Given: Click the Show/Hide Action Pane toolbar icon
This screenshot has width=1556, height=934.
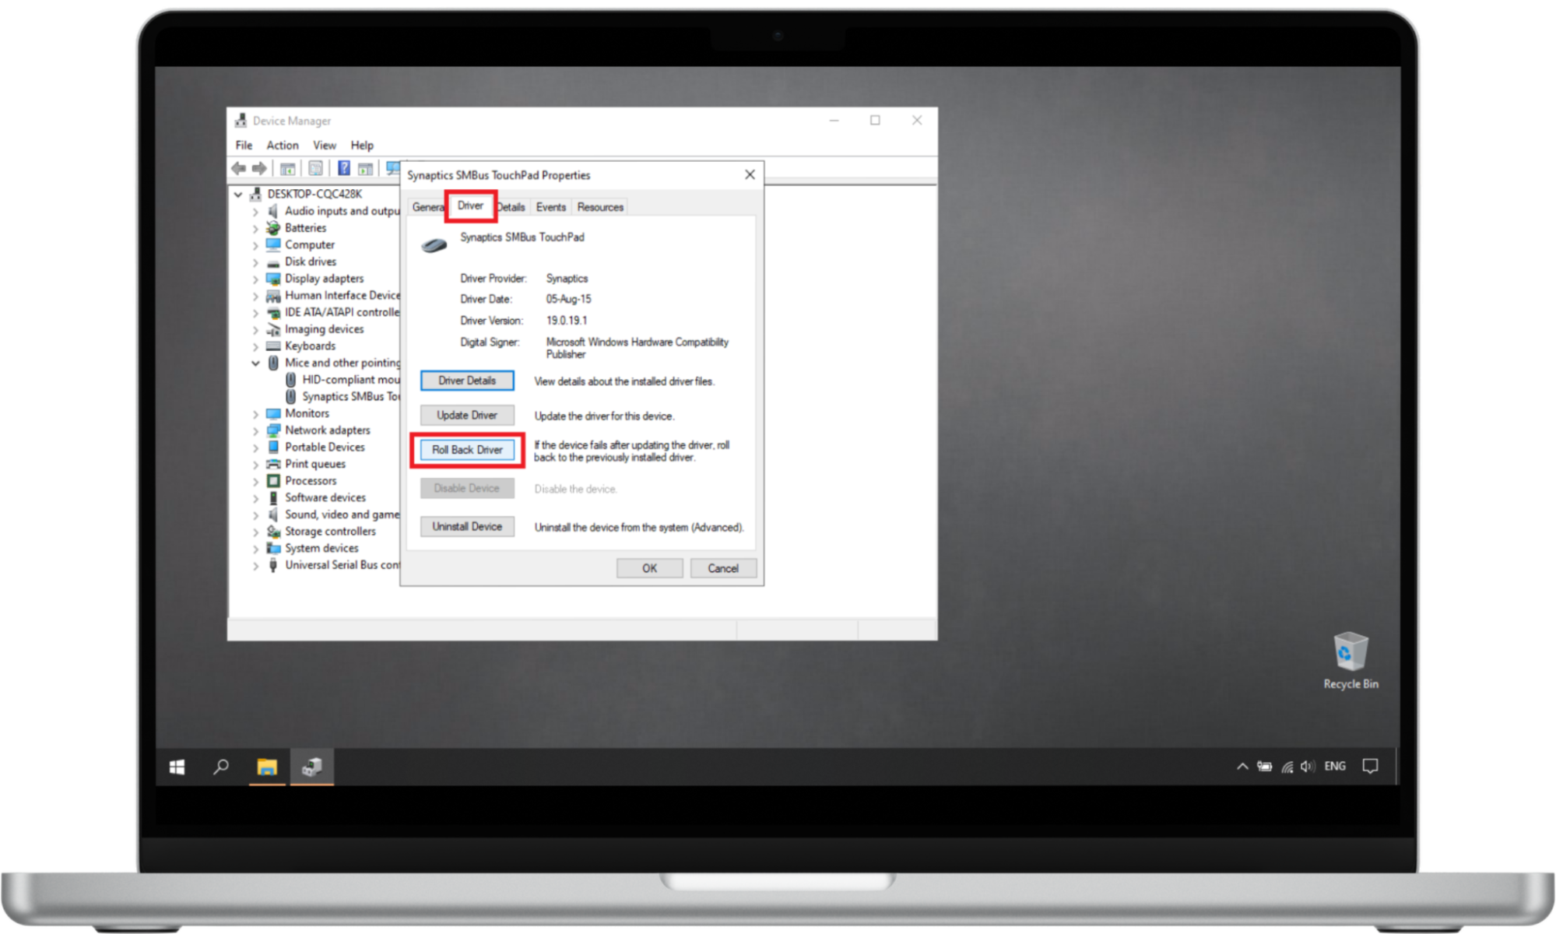Looking at the screenshot, I should (x=365, y=168).
